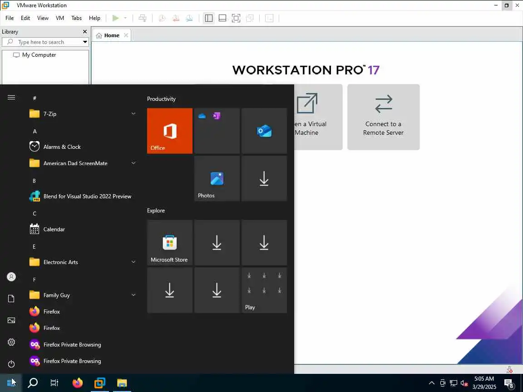Click the # section header

(35, 98)
